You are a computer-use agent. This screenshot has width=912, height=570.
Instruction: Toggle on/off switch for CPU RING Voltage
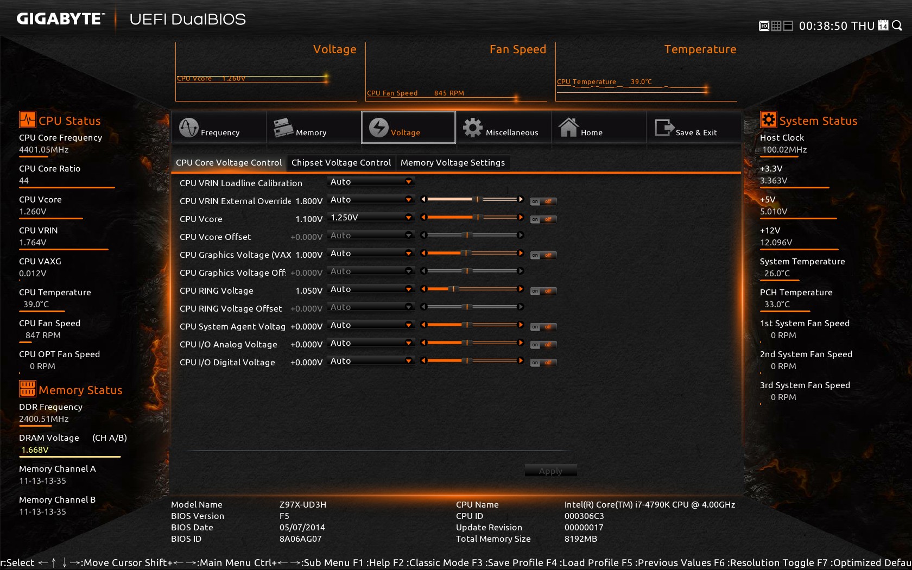(x=543, y=291)
